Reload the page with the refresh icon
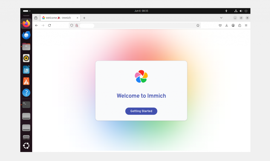Viewport: 270px width, 161px height. (x=49, y=26)
